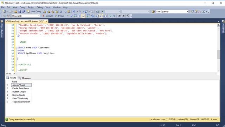Open the Window menu
The image size is (225, 127).
[56, 7]
